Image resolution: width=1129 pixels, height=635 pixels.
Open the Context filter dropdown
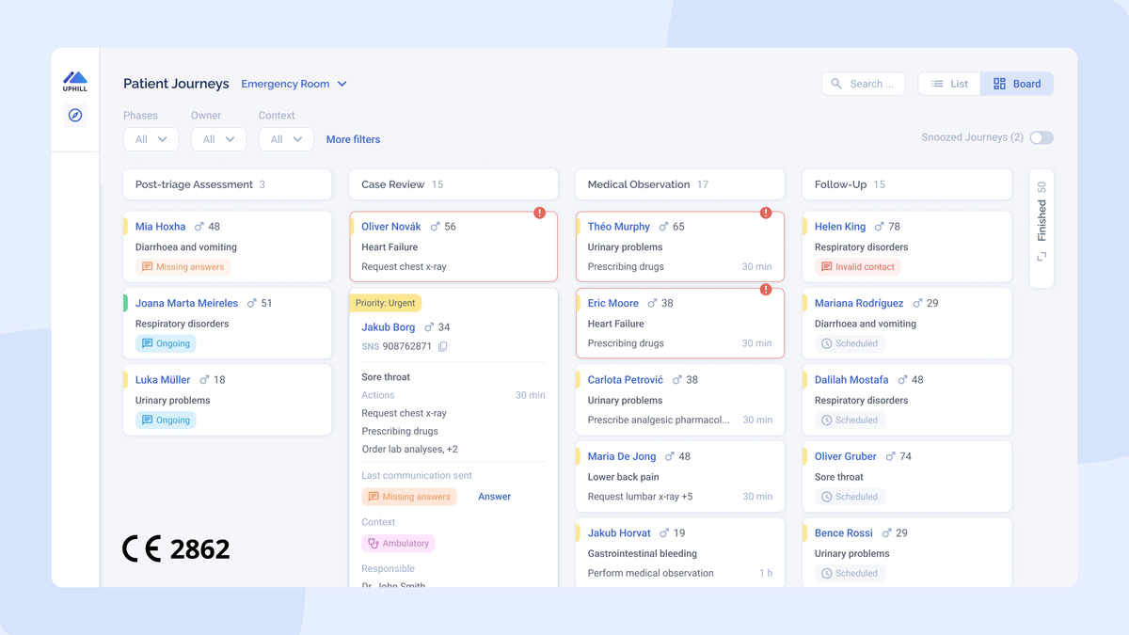pyautogui.click(x=286, y=139)
